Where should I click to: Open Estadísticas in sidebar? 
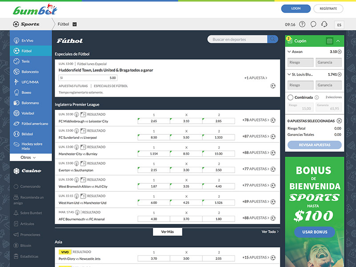(x=26, y=256)
